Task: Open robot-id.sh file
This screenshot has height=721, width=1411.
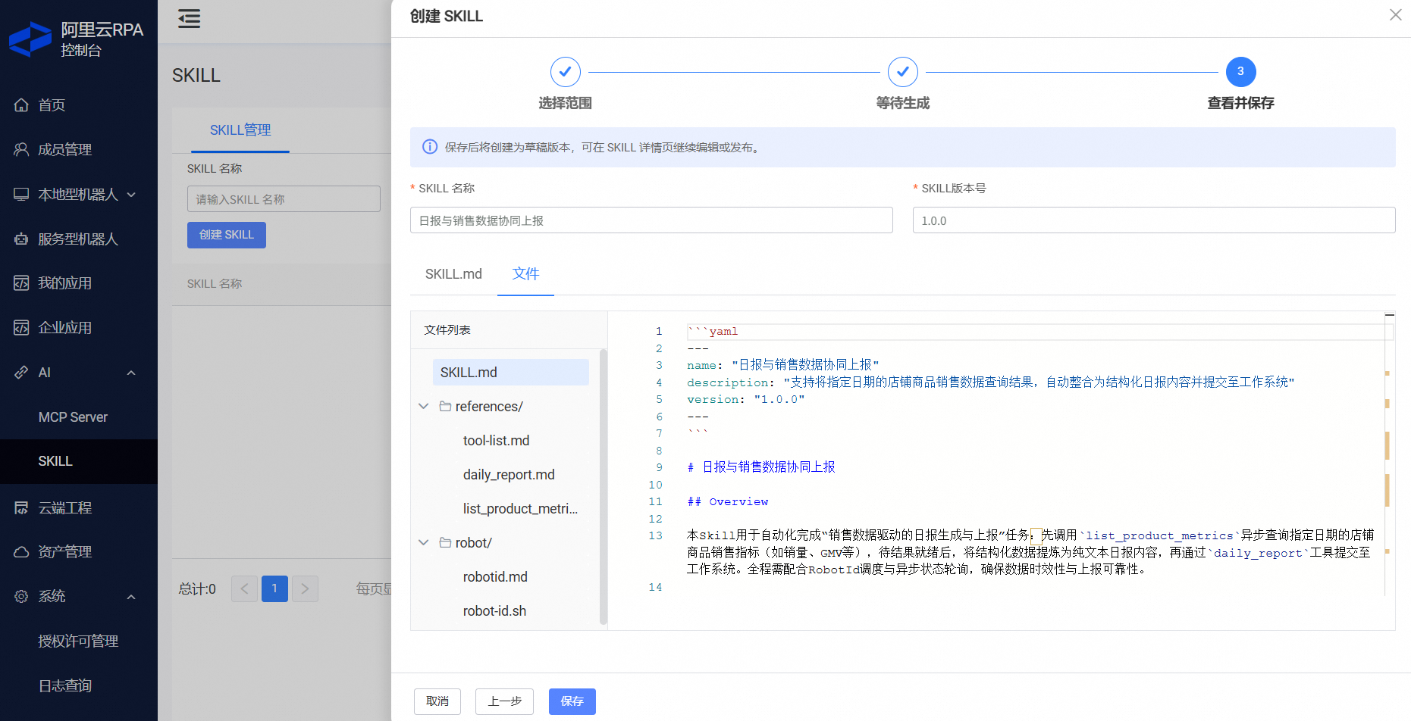Action: point(494,611)
